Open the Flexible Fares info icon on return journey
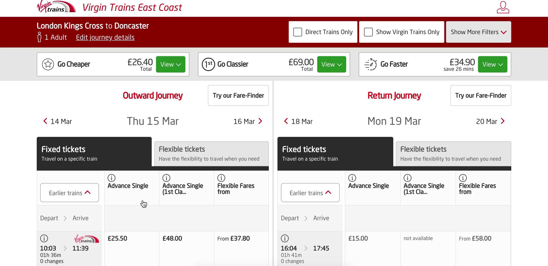The image size is (548, 266). click(463, 178)
